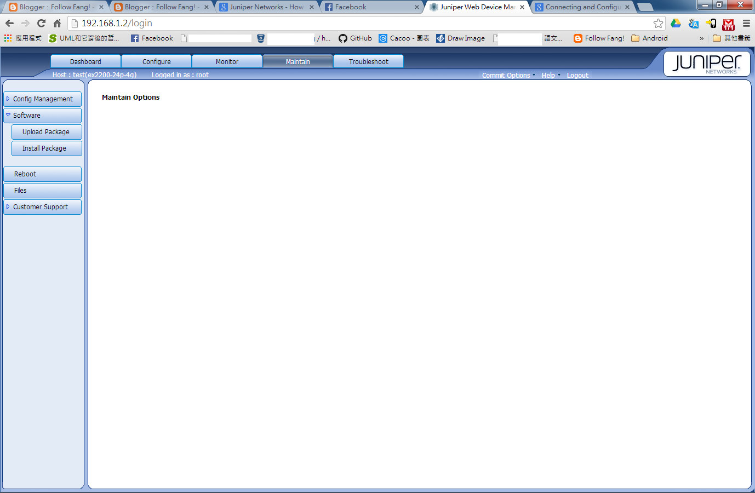Open Chrome menu hamburger icon
The width and height of the screenshot is (755, 493).
click(746, 23)
